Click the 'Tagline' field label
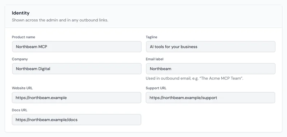Viewport: 287px width, 137px height. 151,37
